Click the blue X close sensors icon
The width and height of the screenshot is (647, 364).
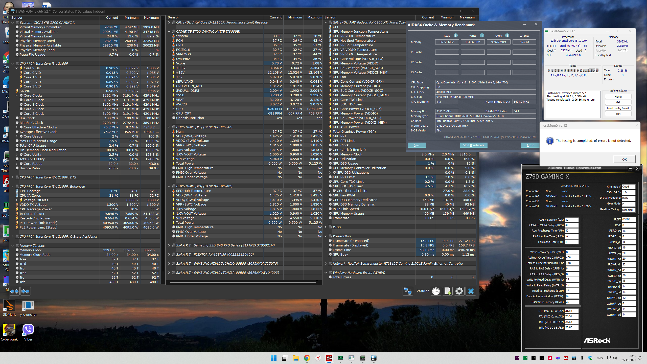pyautogui.click(x=471, y=291)
